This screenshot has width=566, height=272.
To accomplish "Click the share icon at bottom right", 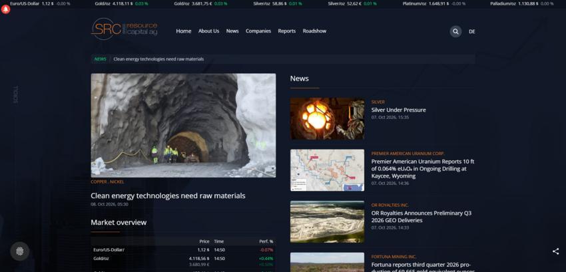I will 555,251.
